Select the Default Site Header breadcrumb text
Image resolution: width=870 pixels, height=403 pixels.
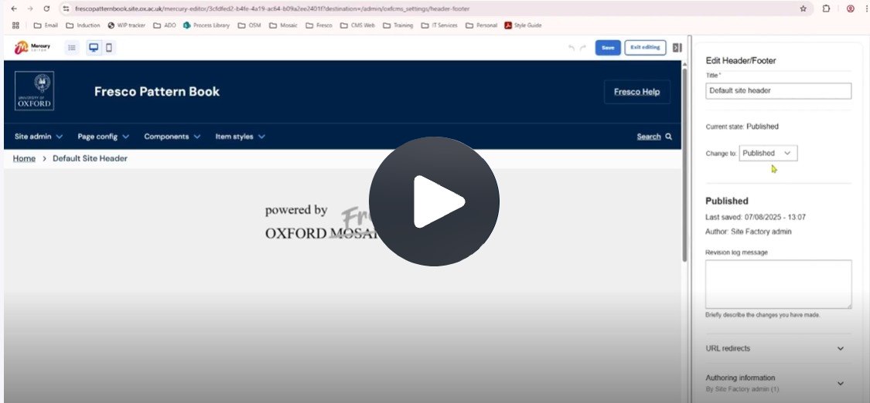tap(90, 158)
